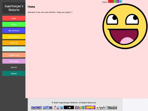The height and width of the screenshot is (111, 148).
Task: Click the rainbow visits counter digits
Action: [115, 1]
